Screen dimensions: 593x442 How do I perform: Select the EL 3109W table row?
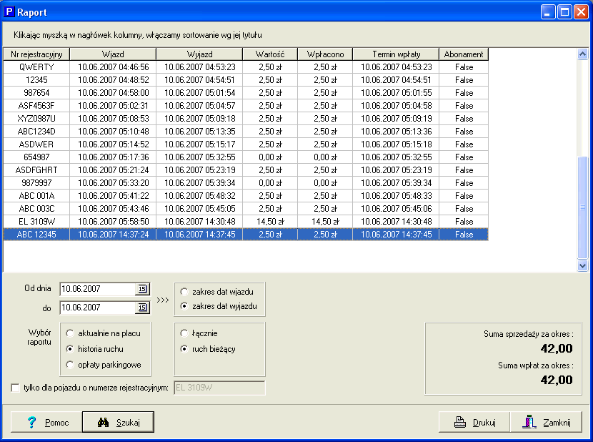click(x=246, y=222)
